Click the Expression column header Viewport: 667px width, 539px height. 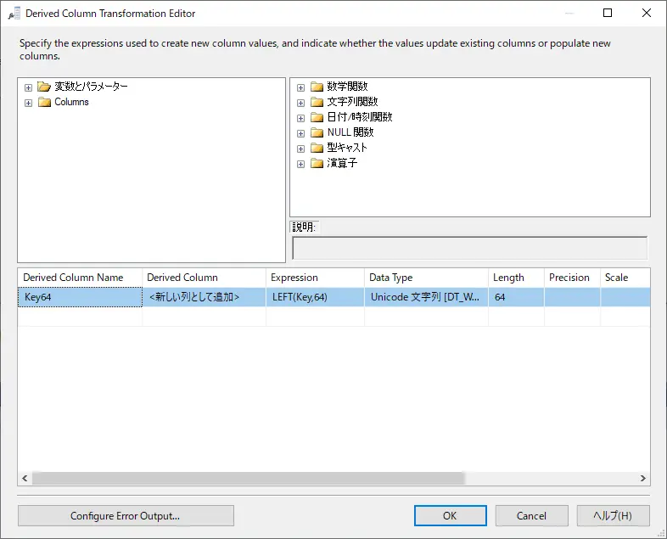[x=315, y=278]
